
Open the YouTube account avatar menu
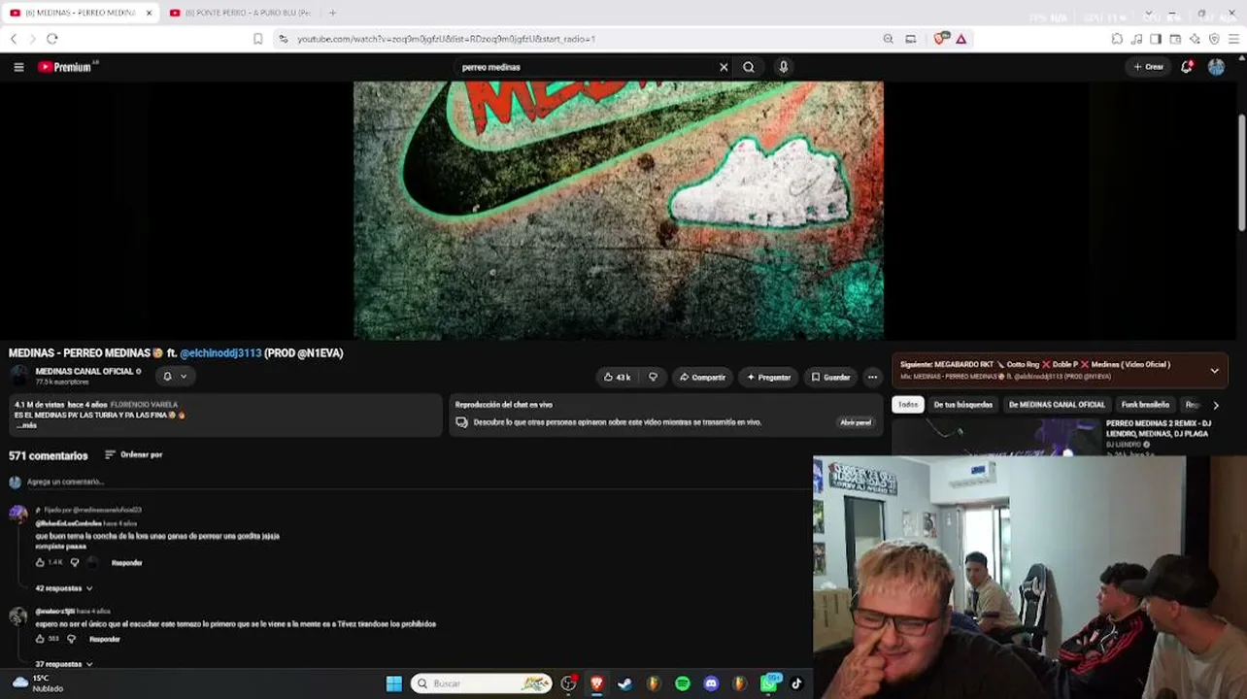click(1216, 67)
